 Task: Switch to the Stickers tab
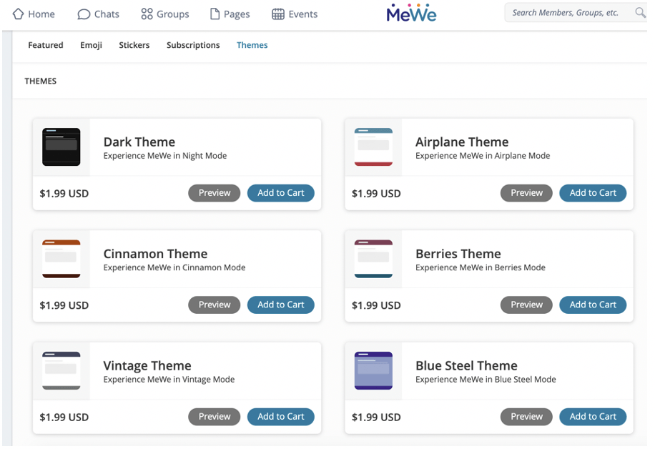[x=134, y=45]
